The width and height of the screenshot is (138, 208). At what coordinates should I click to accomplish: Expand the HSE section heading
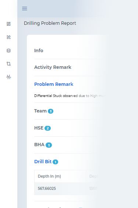pos(39,128)
